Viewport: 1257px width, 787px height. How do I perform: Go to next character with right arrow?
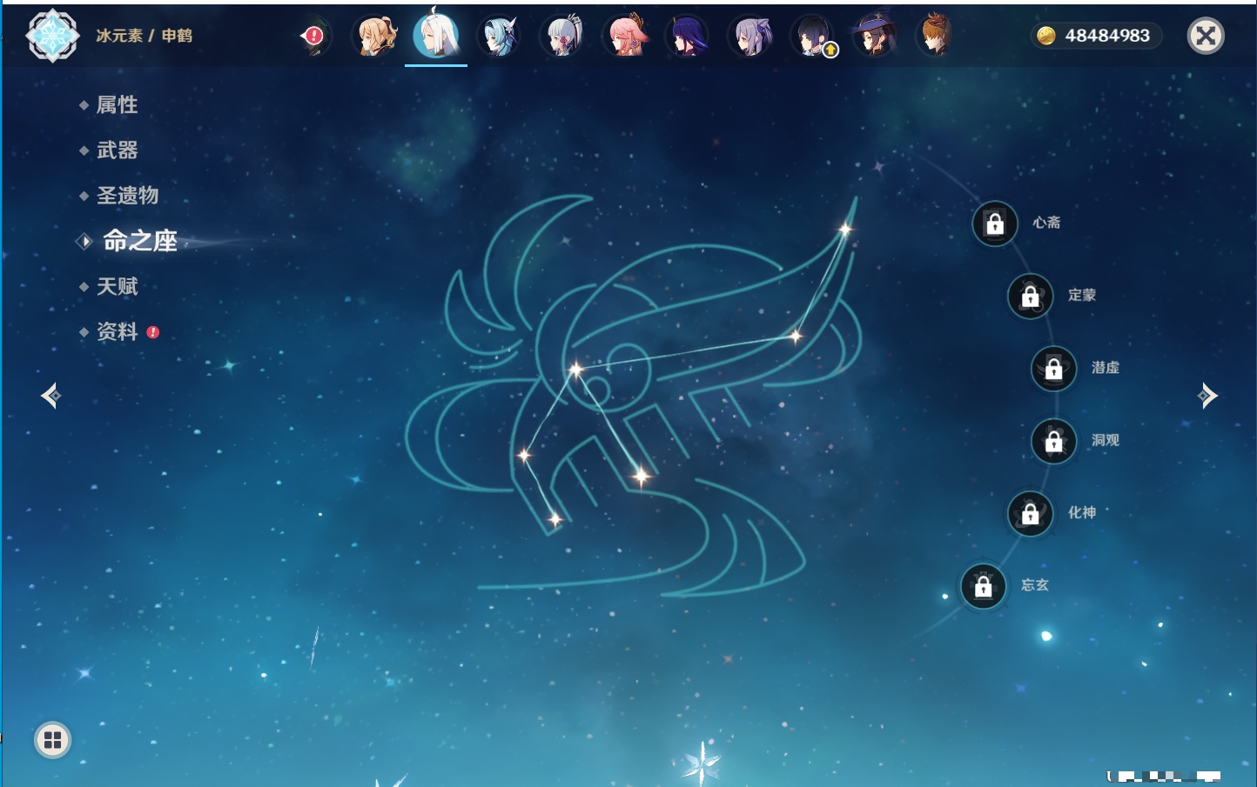(x=1207, y=396)
